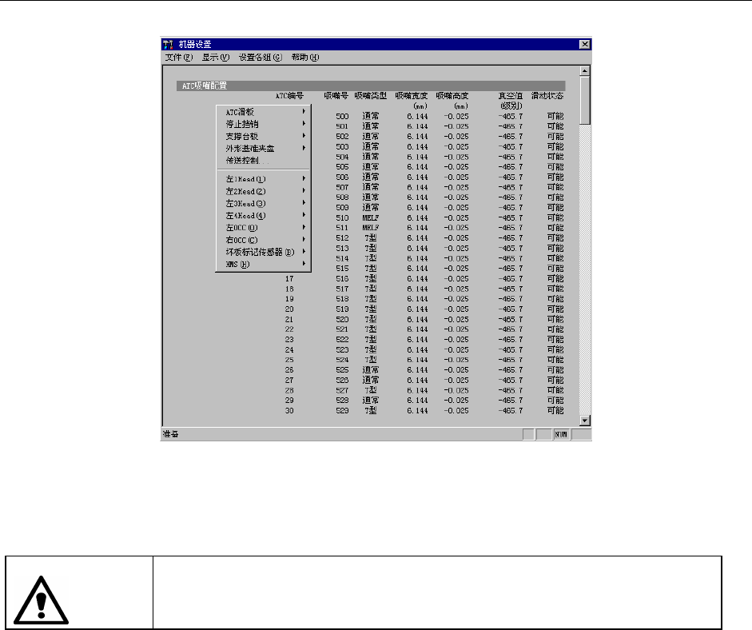Click the ATC编号 column header
Image resolution: width=752 pixels, height=630 pixels.
[289, 96]
